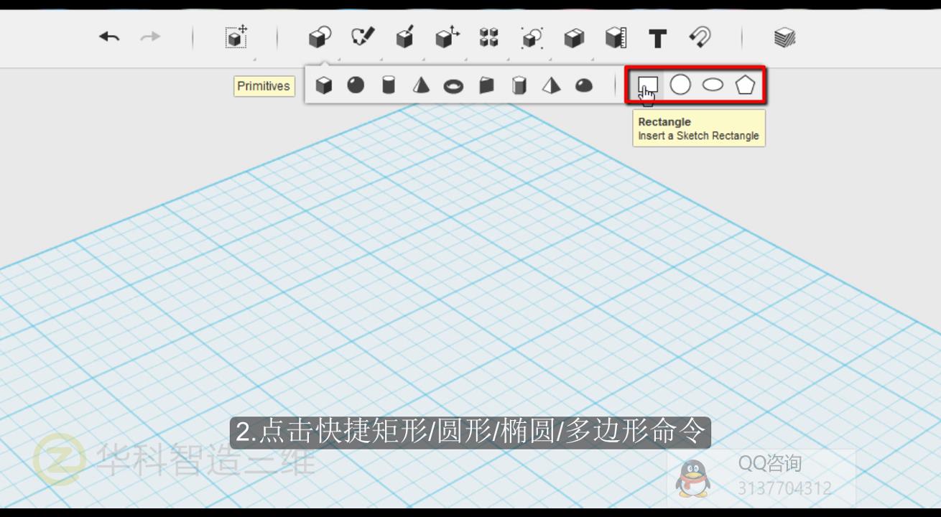Open the Material tool
Screen dimensions: 941x517
(784, 37)
